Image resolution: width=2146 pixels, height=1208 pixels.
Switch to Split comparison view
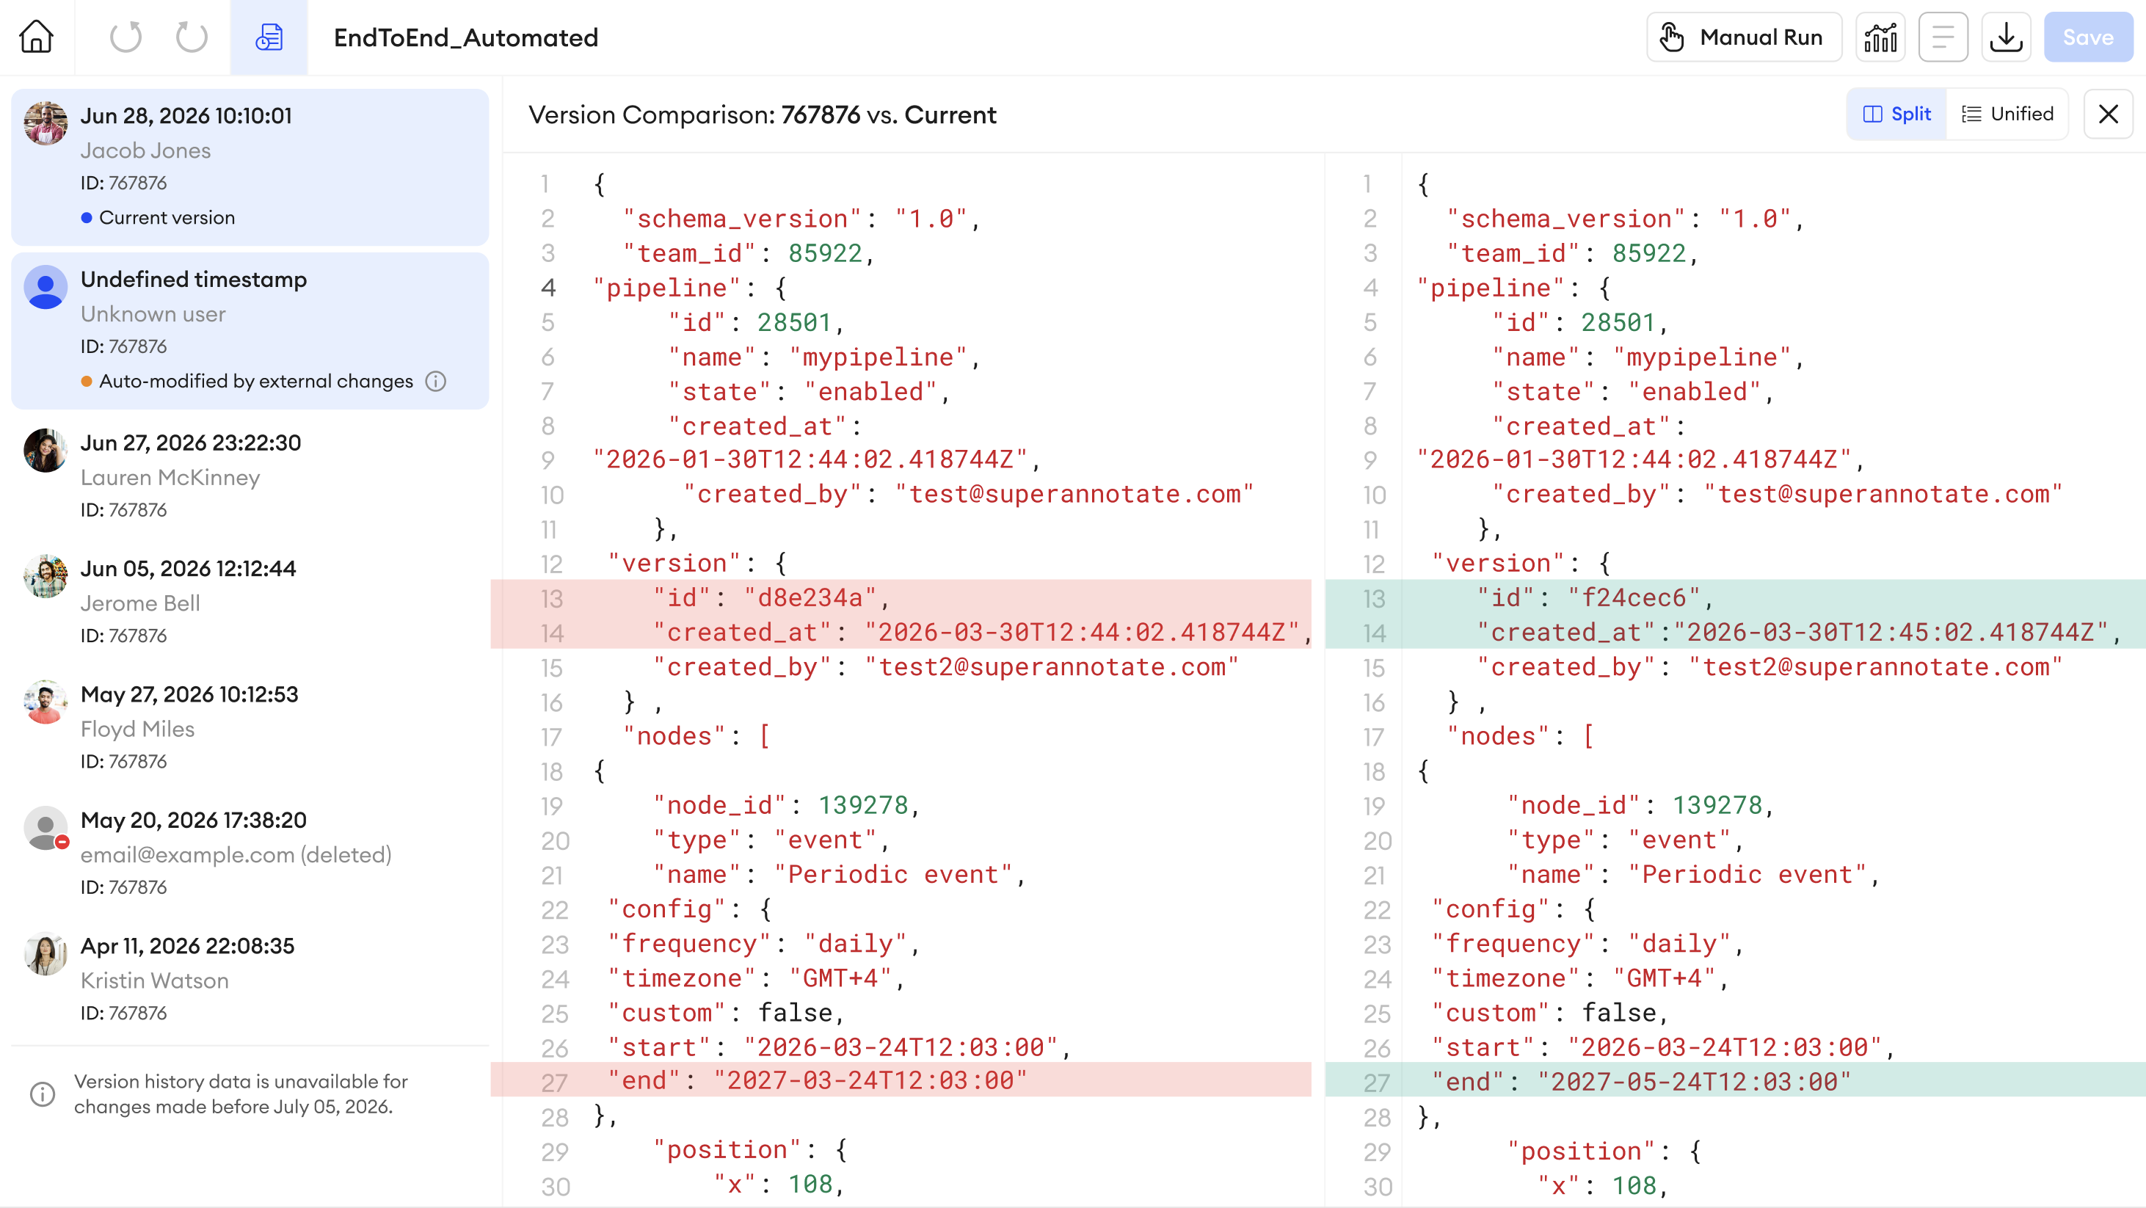[1897, 114]
